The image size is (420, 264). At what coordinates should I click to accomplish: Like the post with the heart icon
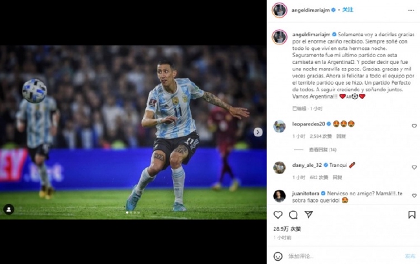point(278,215)
